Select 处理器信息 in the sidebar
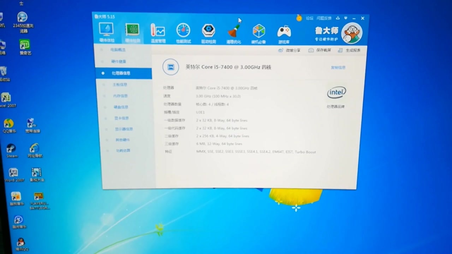Viewport: 452px width, 254px height. pyautogui.click(x=124, y=73)
